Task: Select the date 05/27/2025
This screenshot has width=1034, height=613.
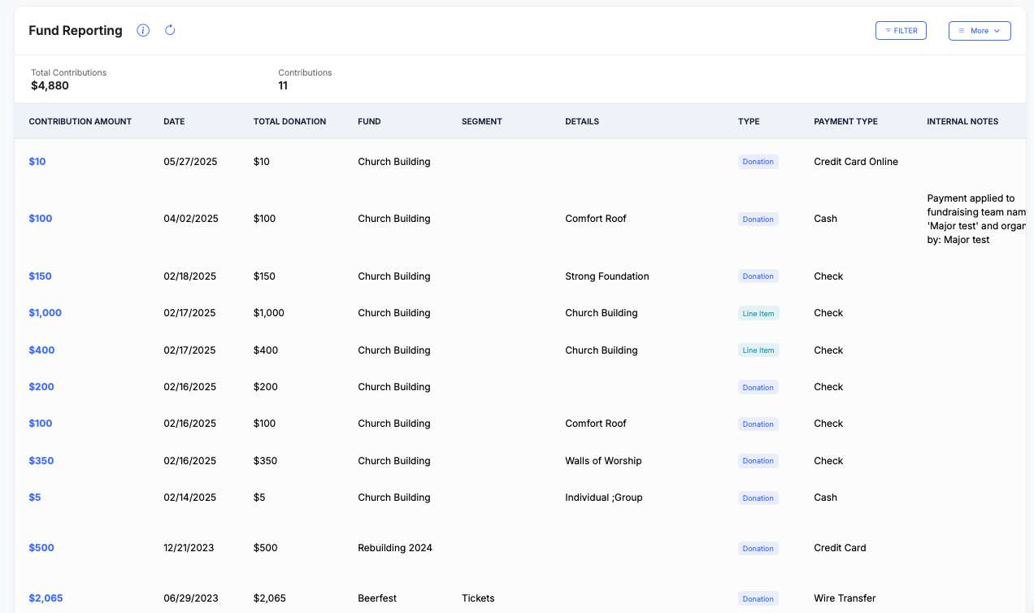Action: [x=190, y=162]
